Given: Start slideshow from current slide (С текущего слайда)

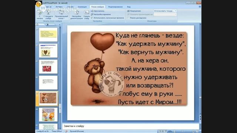Looking at the screenshot, I should (x=48, y=15).
